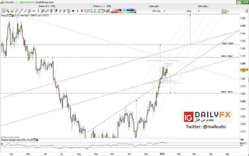The width and height of the screenshot is (249, 156).
Task: Select the ruler measurement tool
Action: 17,11
